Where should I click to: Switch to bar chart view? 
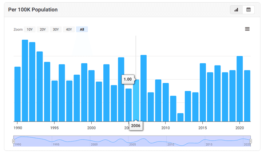237,10
